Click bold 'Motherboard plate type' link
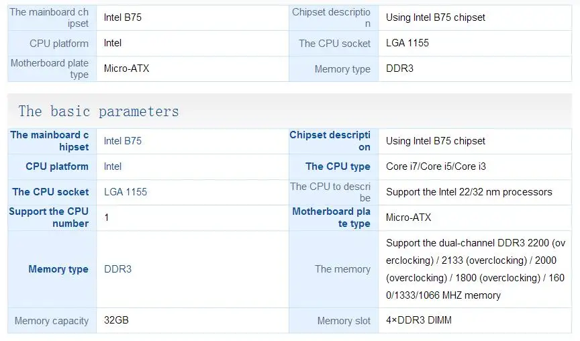Viewport: 580px width, 341px height. tap(331, 217)
